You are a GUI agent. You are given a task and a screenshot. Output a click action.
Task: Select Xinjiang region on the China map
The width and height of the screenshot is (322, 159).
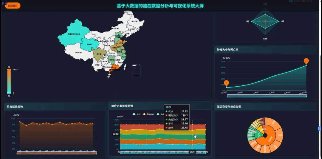click(74, 33)
